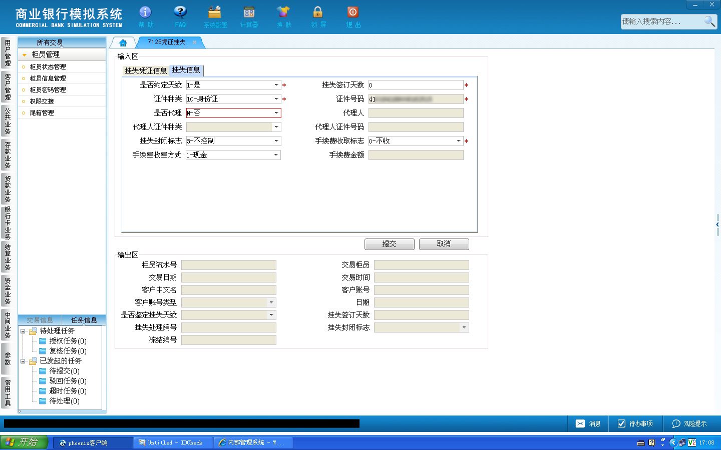
Task: Open 系统配置 system settings icon
Action: point(215,12)
